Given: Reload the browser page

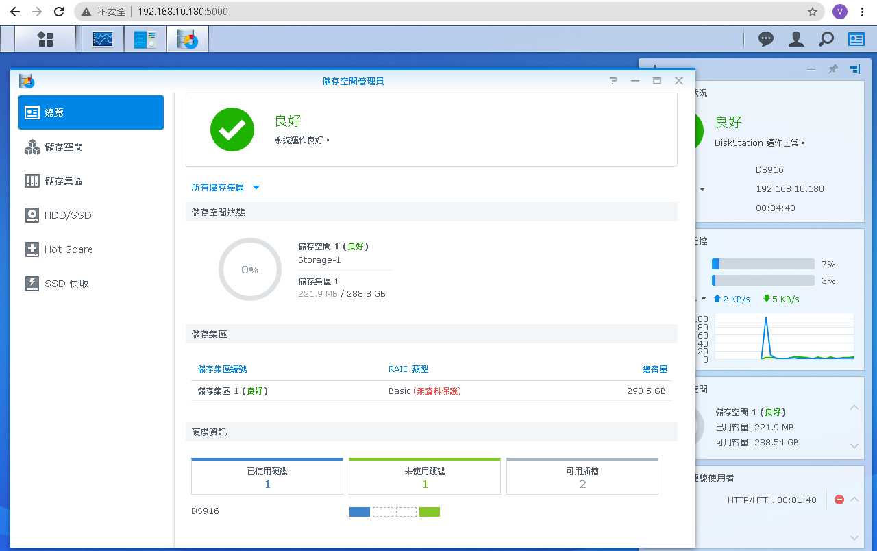Looking at the screenshot, I should [x=59, y=12].
